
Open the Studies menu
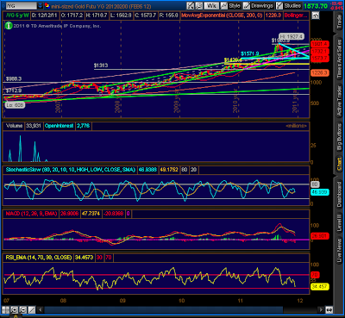pos(288,5)
